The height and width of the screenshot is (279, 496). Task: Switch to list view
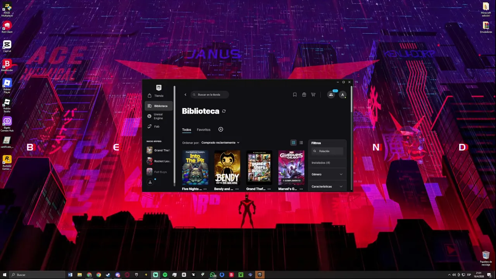[301, 143]
